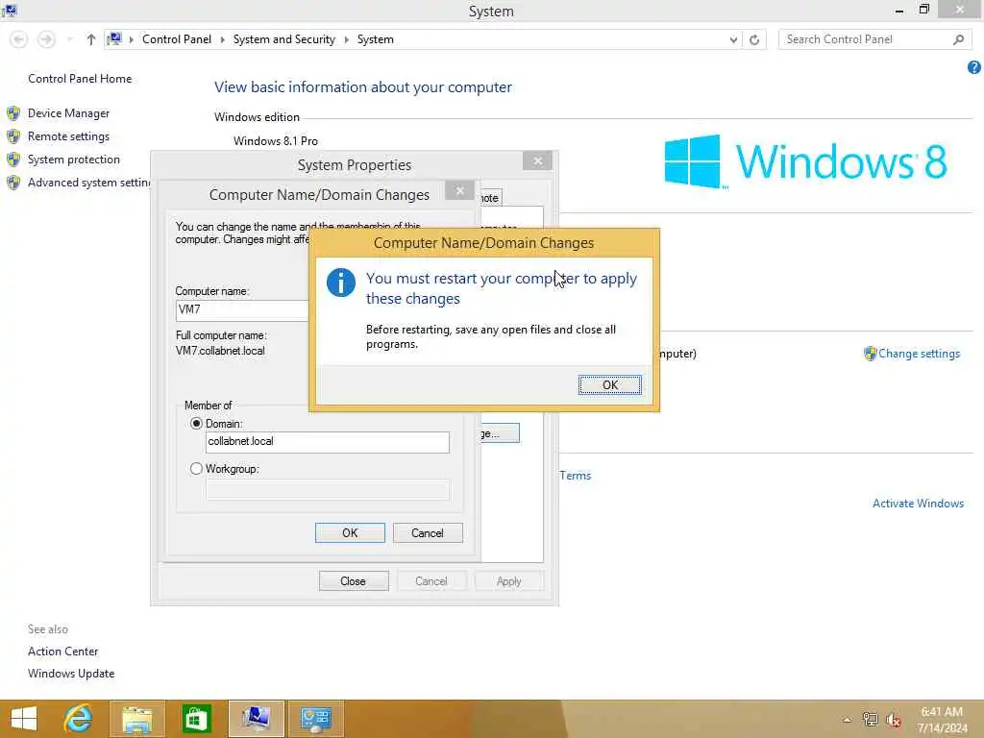Click the System protection shield icon
The height and width of the screenshot is (738, 984).
13,160
